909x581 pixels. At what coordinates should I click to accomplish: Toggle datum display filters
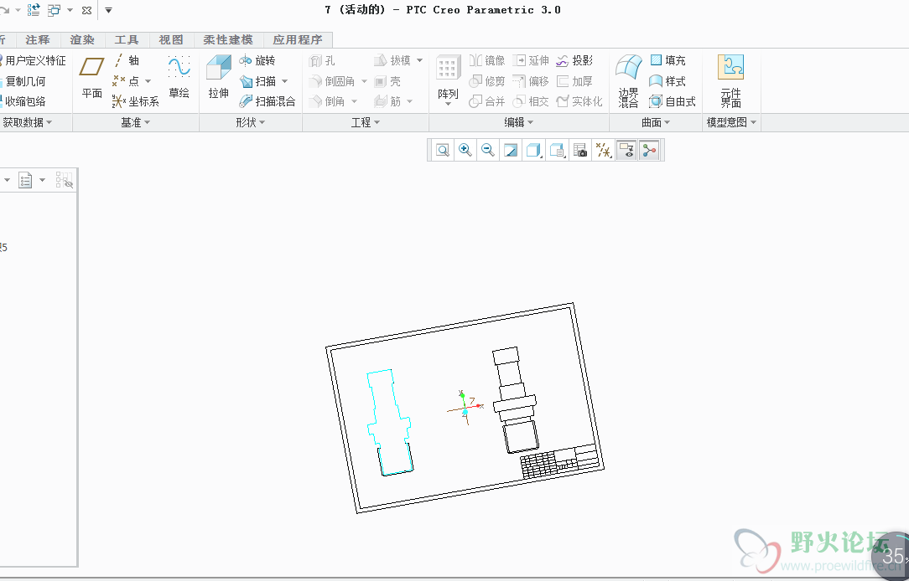(x=603, y=151)
